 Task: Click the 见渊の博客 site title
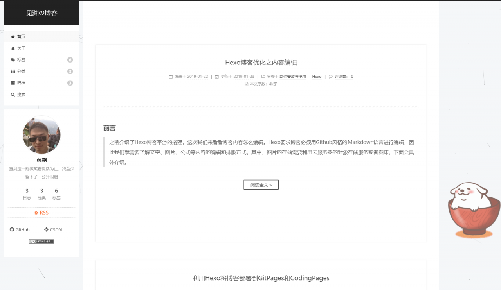41,13
